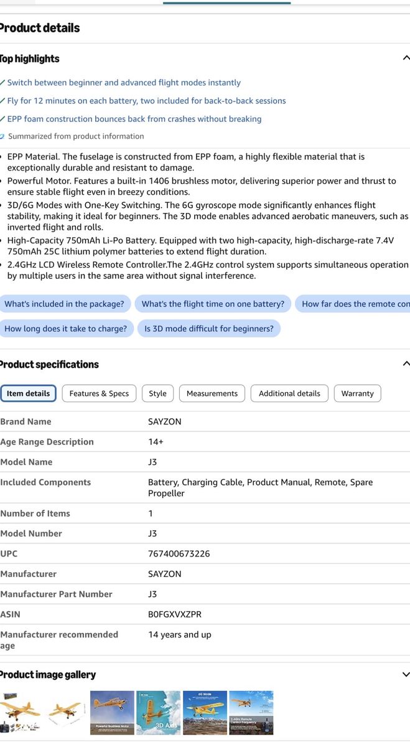Click the 3D/6G Modes with One-Key Switching bullet
Viewport: 410px width, 747px height.
pos(208,216)
